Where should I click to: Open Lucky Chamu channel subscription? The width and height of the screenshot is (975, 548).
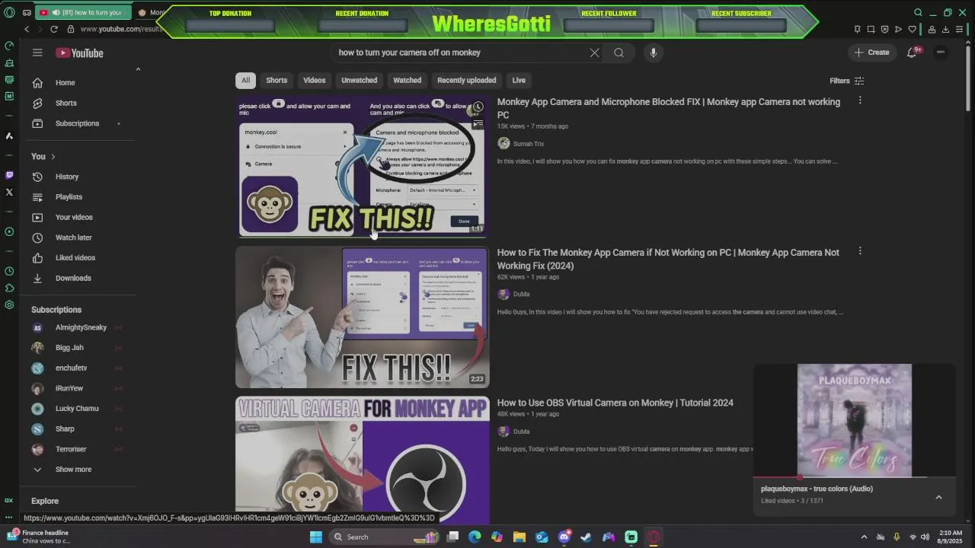click(77, 409)
